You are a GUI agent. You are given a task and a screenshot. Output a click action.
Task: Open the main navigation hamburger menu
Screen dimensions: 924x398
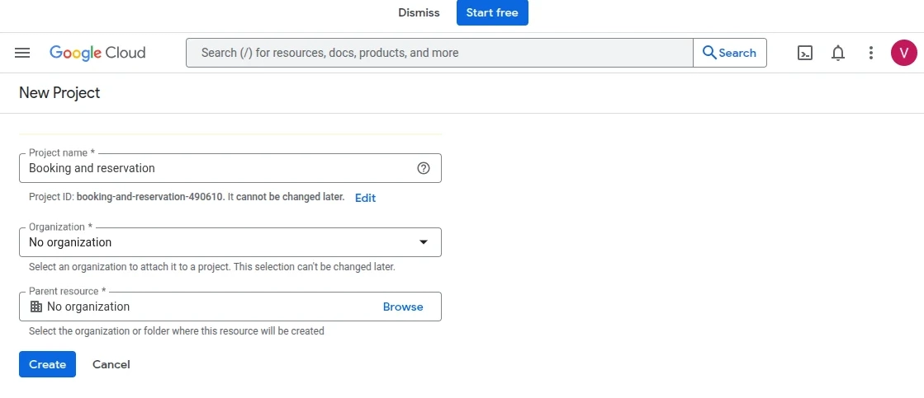click(x=22, y=53)
